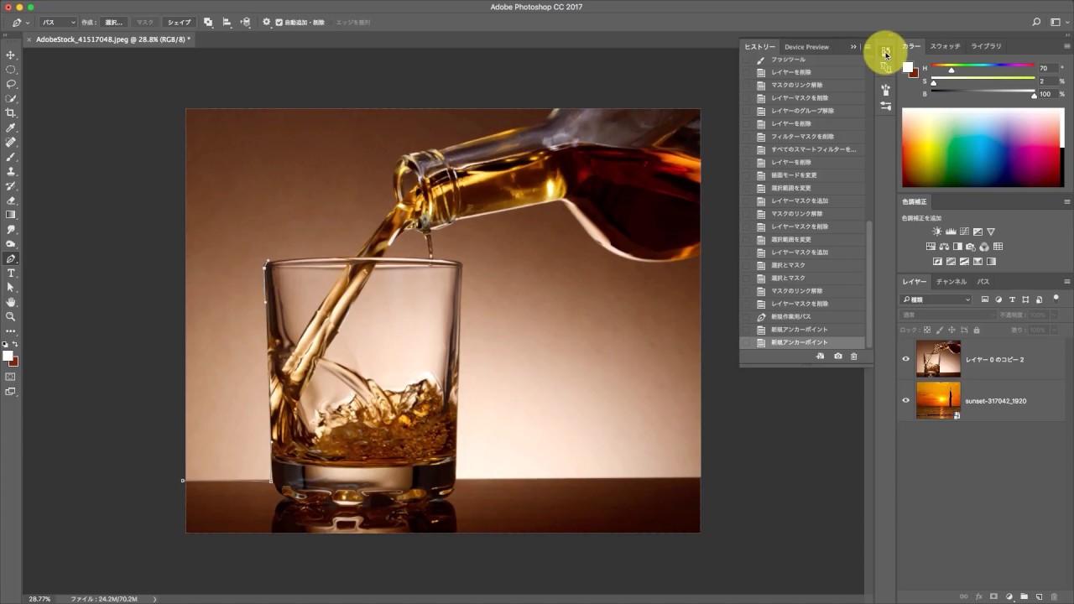Image resolution: width=1074 pixels, height=604 pixels.
Task: Select the Crop tool
Action: [11, 113]
